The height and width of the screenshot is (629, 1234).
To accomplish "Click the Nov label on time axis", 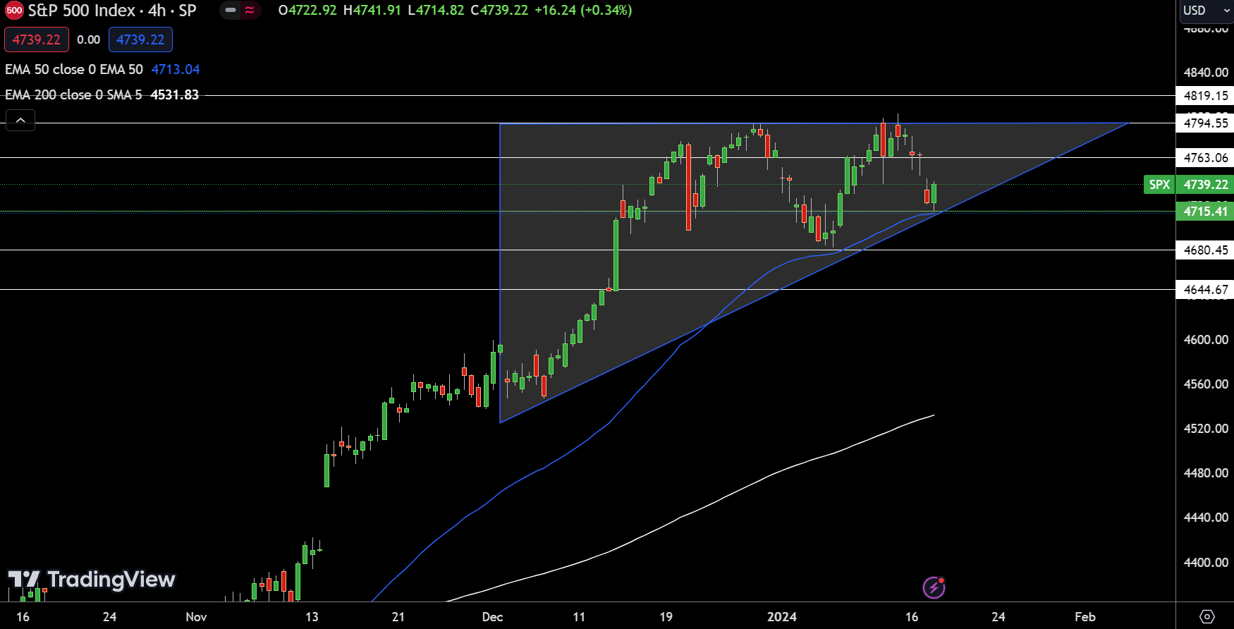I will [196, 616].
